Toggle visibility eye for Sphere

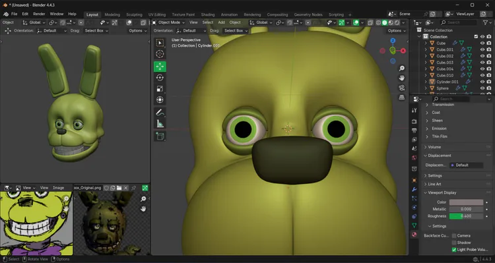tap(482, 88)
